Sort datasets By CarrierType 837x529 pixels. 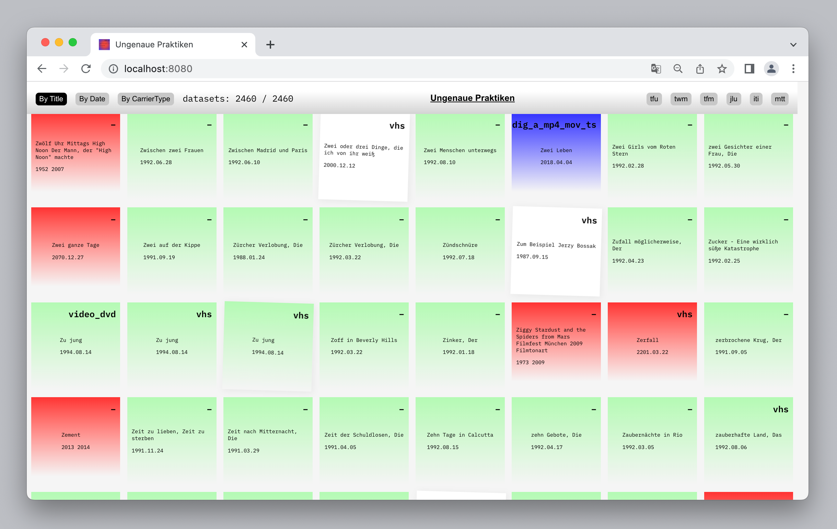(x=145, y=99)
